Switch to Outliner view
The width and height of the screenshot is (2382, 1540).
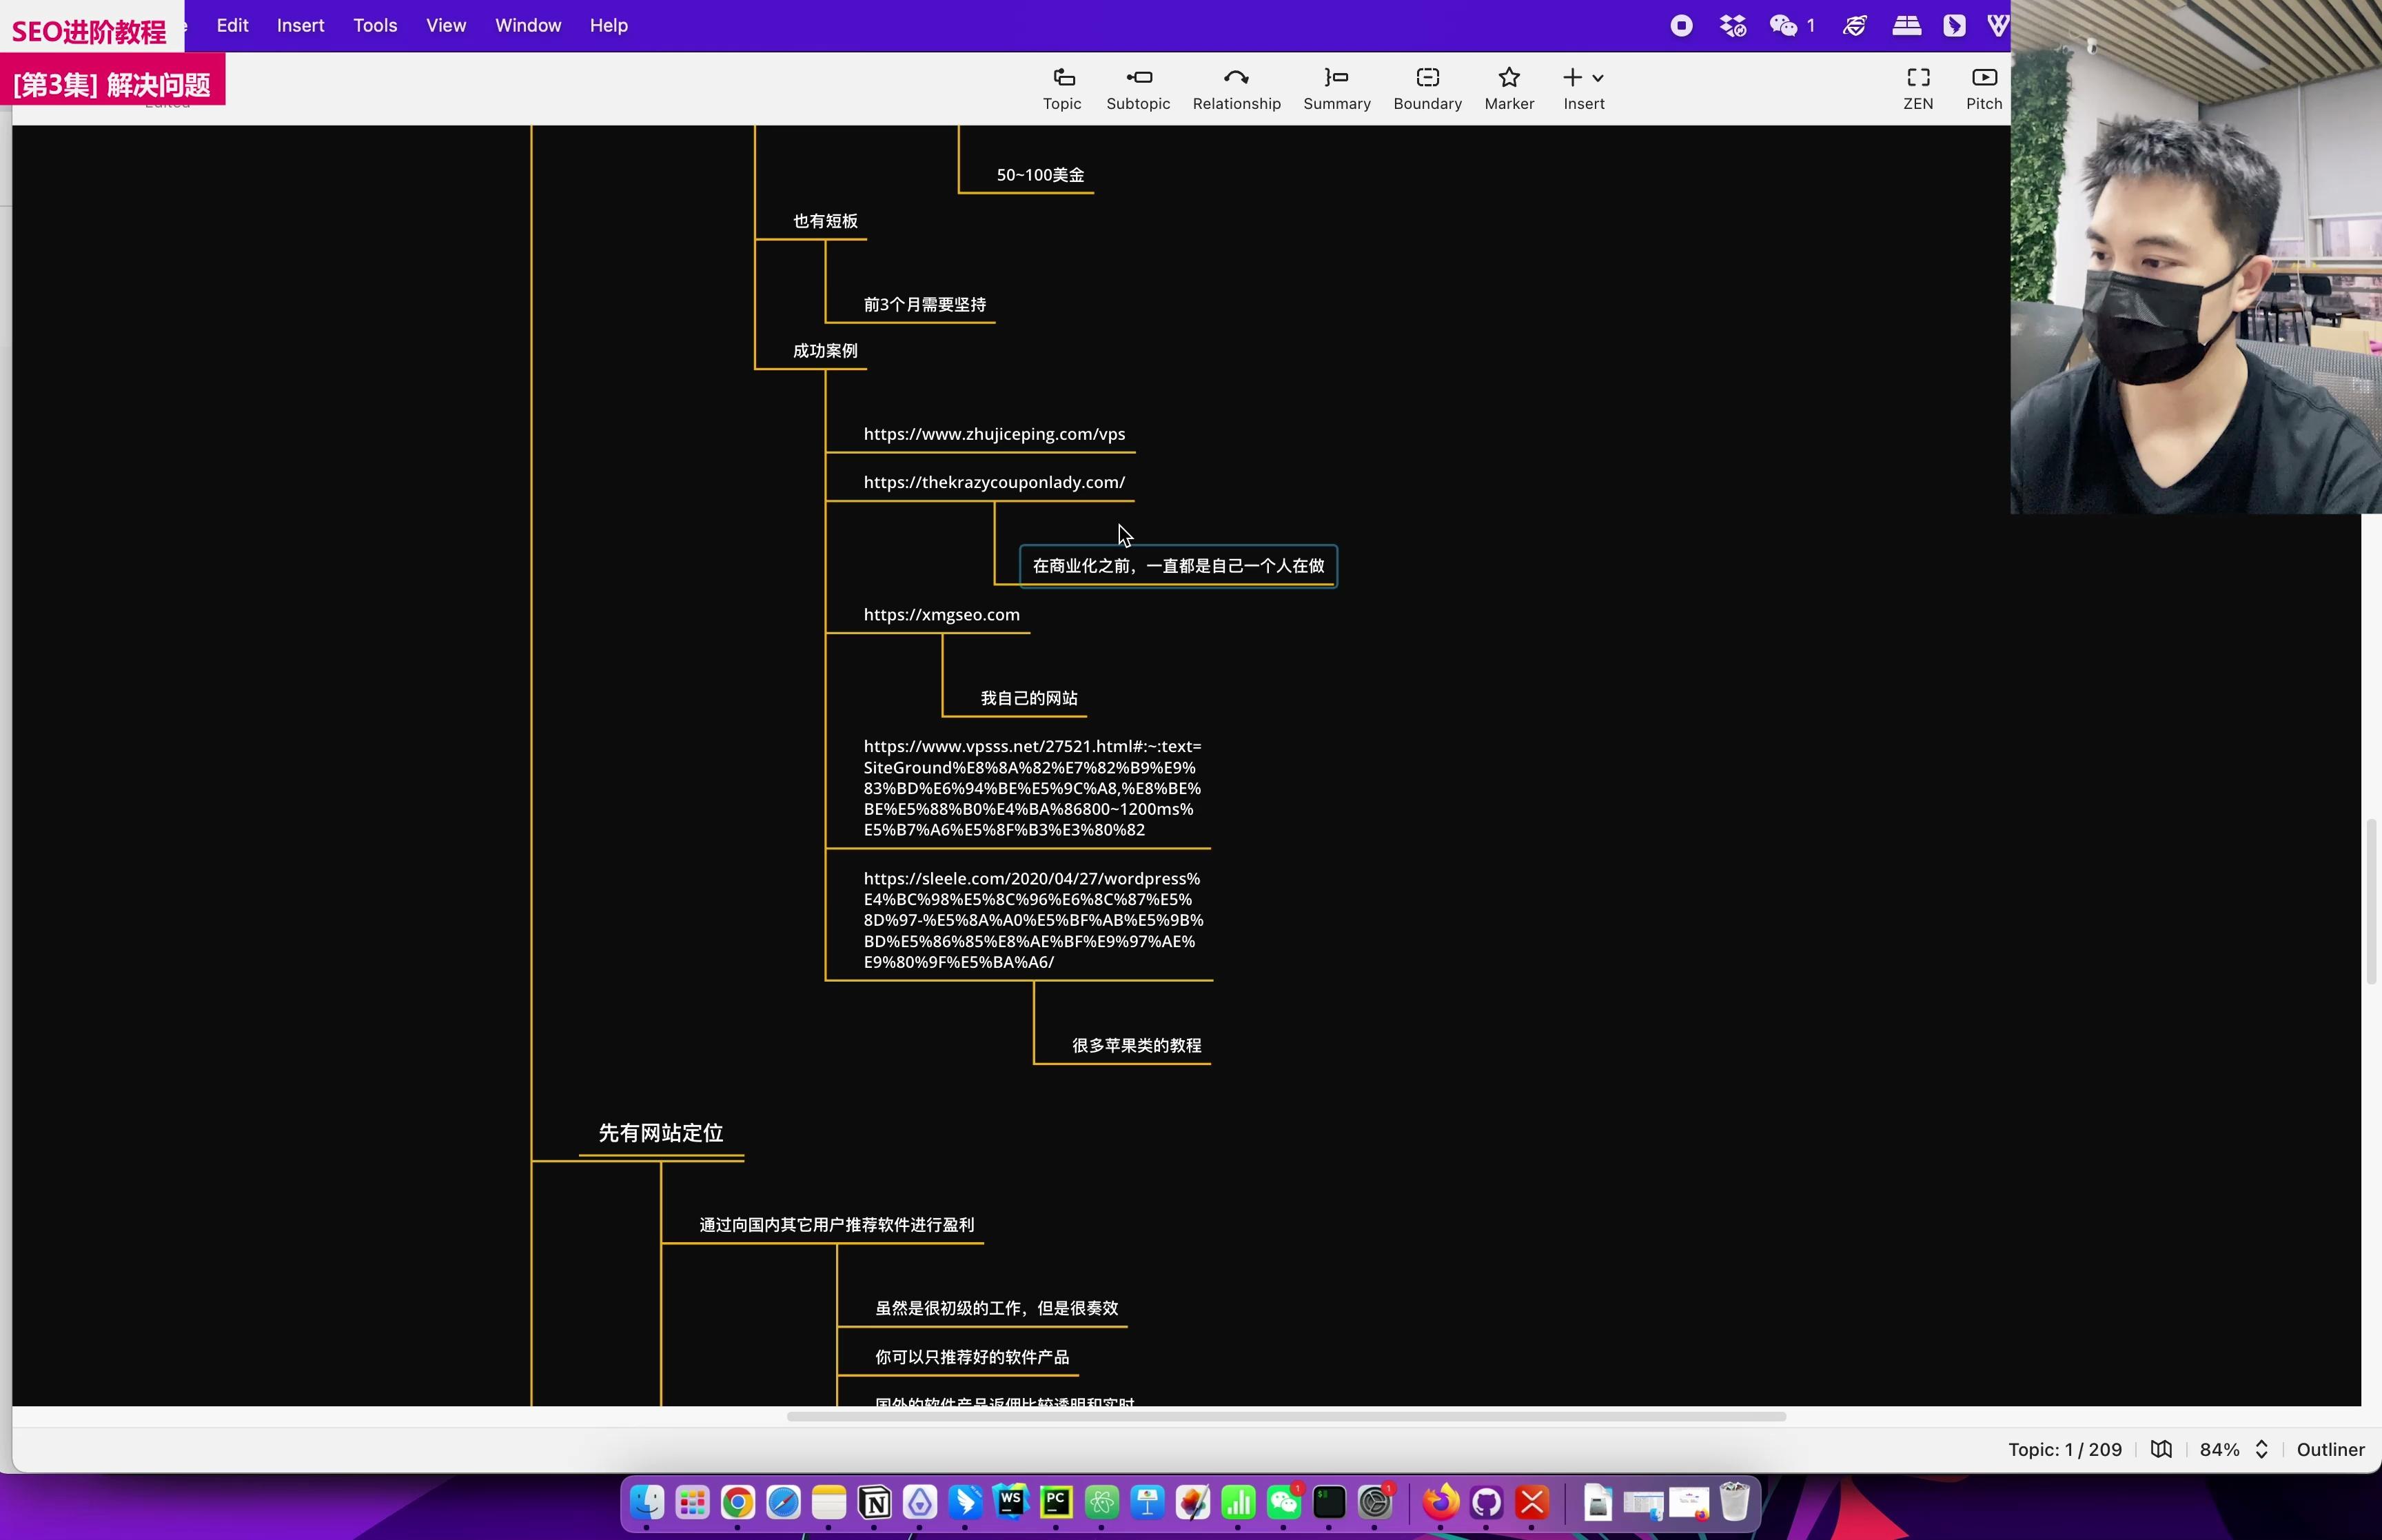pyautogui.click(x=2330, y=1449)
